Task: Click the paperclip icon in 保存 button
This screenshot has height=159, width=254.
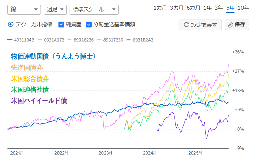Action: [x=231, y=25]
